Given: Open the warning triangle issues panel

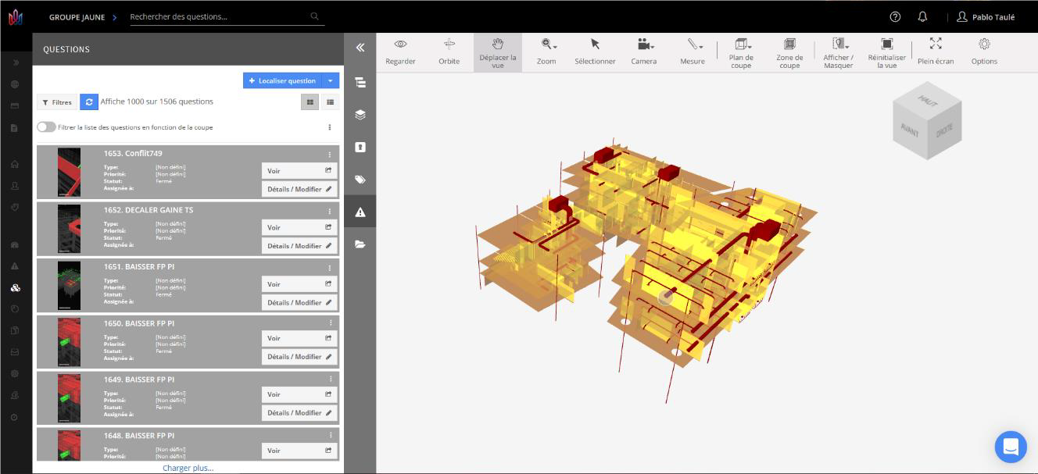Looking at the screenshot, I should 360,212.
